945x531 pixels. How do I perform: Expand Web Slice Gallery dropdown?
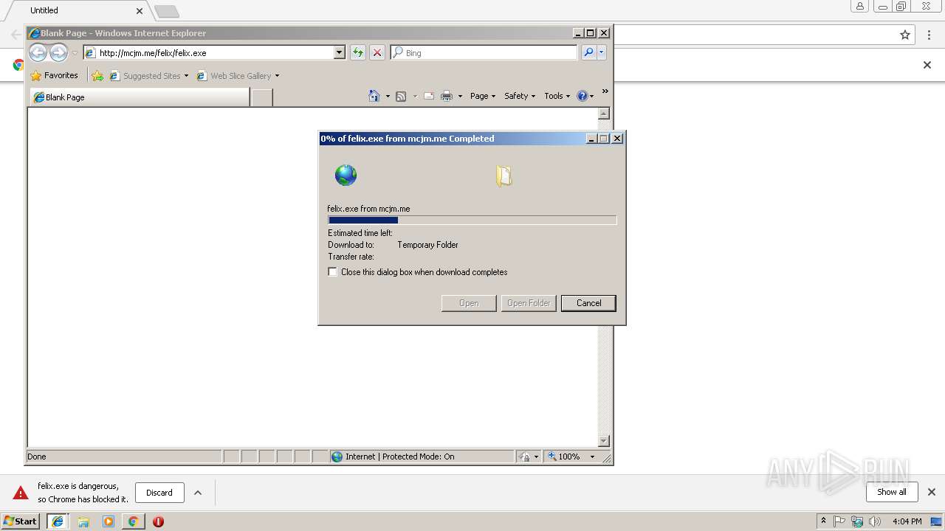pos(277,76)
